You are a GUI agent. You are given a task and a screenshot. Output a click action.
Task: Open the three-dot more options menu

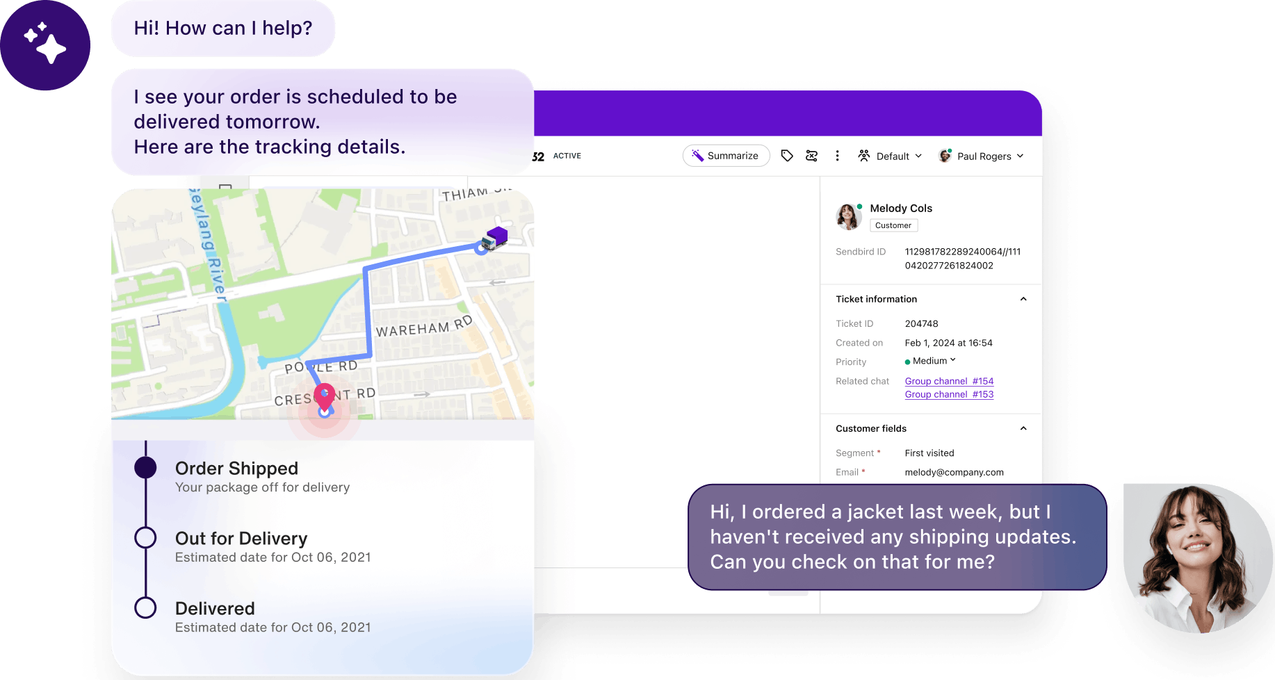(837, 156)
